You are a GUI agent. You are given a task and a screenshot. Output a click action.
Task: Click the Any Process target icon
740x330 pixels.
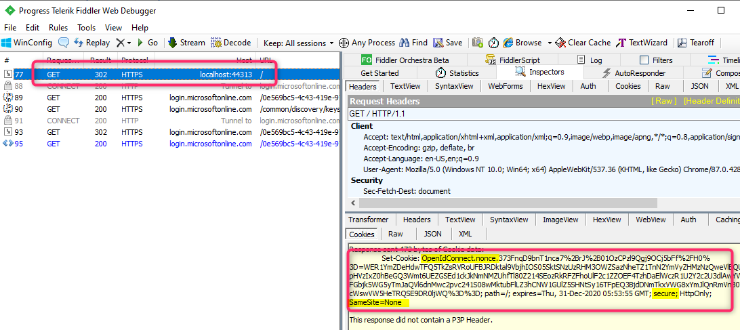coord(344,43)
